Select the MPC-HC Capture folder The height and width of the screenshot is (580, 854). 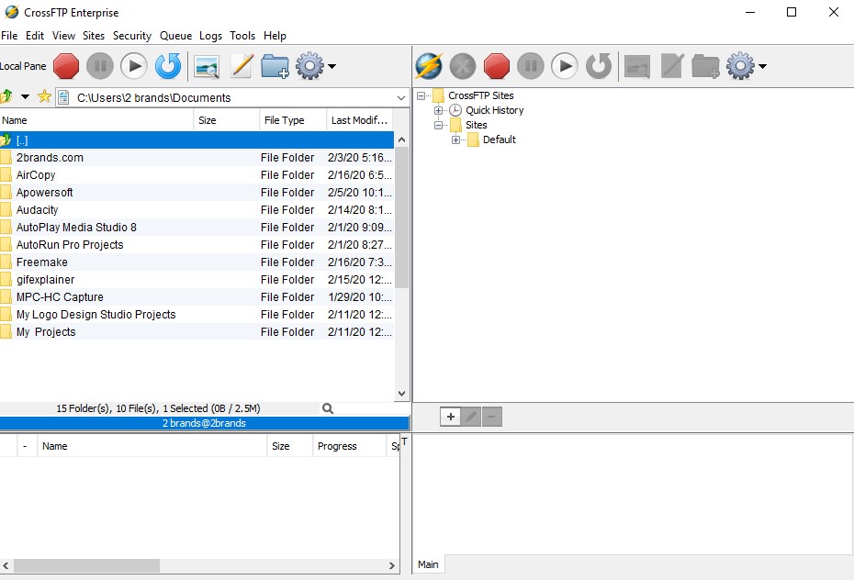pos(197,296)
